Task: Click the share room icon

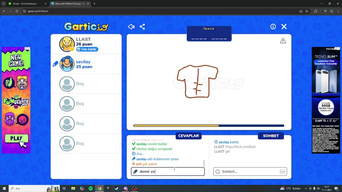Action: click(142, 27)
